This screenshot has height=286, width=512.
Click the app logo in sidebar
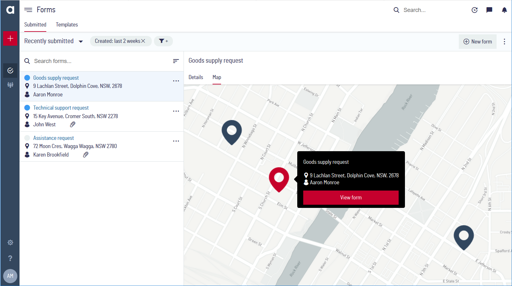(10, 10)
